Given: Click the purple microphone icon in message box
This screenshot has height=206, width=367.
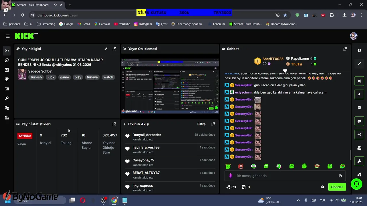Looking at the screenshot, I should point(231,176).
